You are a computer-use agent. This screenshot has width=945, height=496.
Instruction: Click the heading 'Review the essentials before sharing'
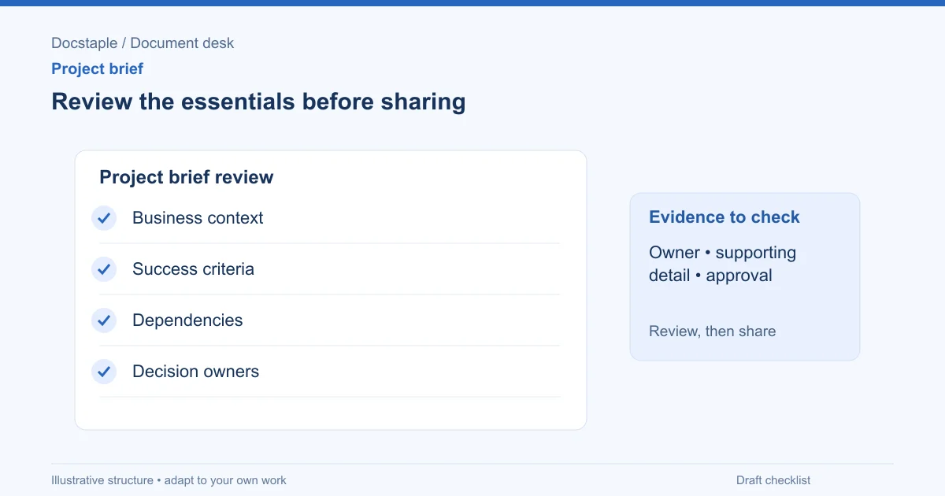(258, 102)
